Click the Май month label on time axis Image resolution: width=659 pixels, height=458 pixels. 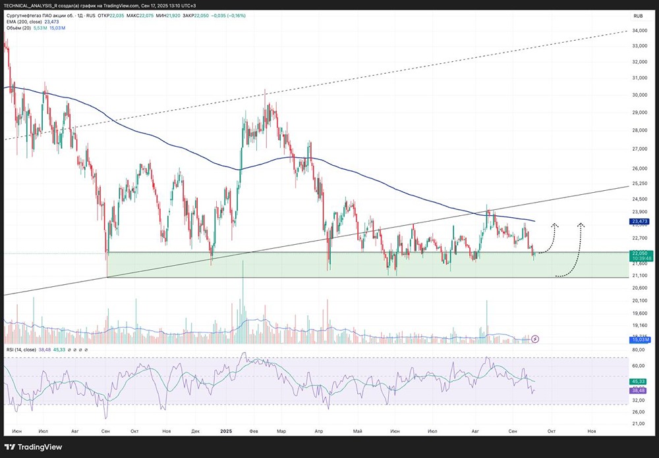[358, 431]
